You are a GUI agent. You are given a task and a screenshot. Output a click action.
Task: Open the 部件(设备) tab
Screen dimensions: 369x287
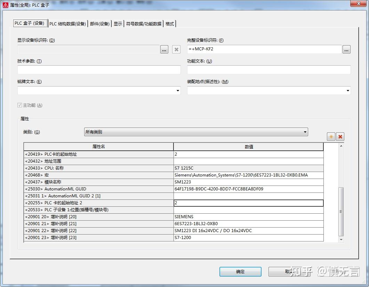(99, 24)
